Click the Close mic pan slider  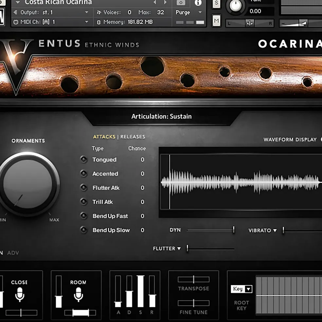tap(21, 313)
